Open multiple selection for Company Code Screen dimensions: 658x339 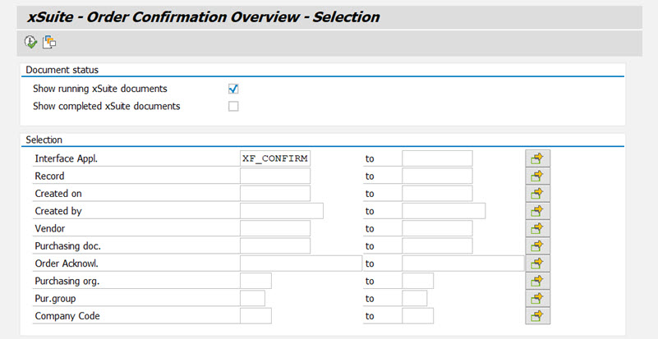tap(537, 316)
